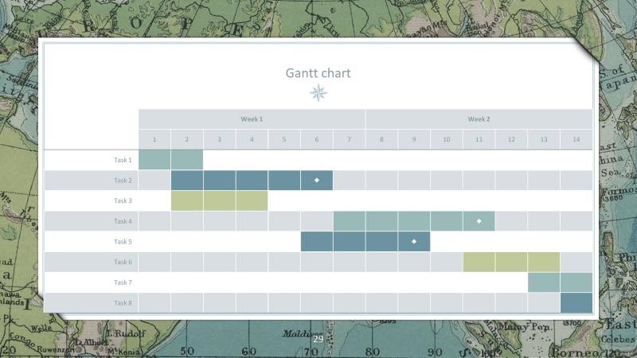Click Task 3 green cell on day 3

pyautogui.click(x=219, y=200)
